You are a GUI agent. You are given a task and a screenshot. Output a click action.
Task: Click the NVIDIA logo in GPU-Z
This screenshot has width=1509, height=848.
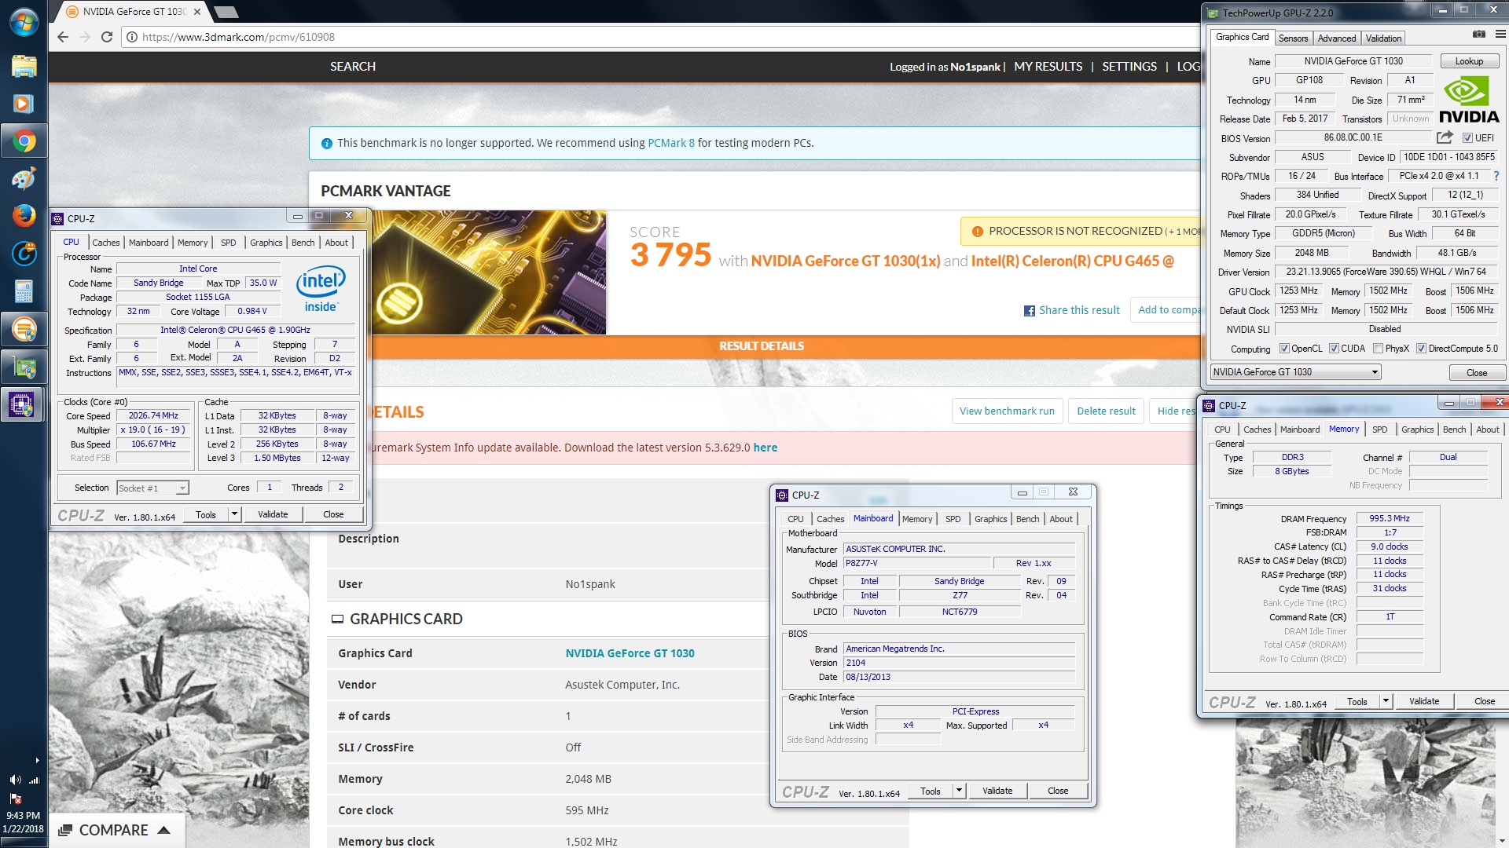pyautogui.click(x=1468, y=101)
